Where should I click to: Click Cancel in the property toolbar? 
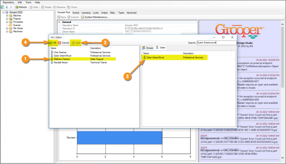73,17
